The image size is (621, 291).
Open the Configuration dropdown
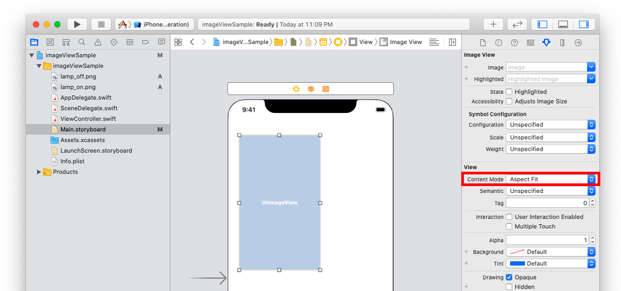tap(550, 125)
